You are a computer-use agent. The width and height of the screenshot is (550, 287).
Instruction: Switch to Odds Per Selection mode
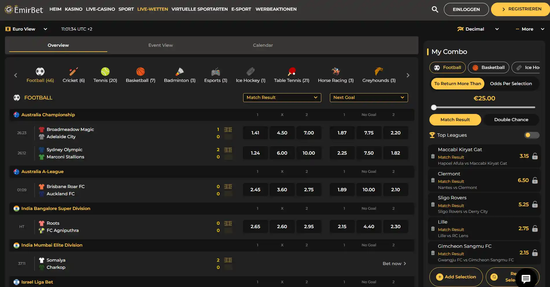(x=511, y=84)
